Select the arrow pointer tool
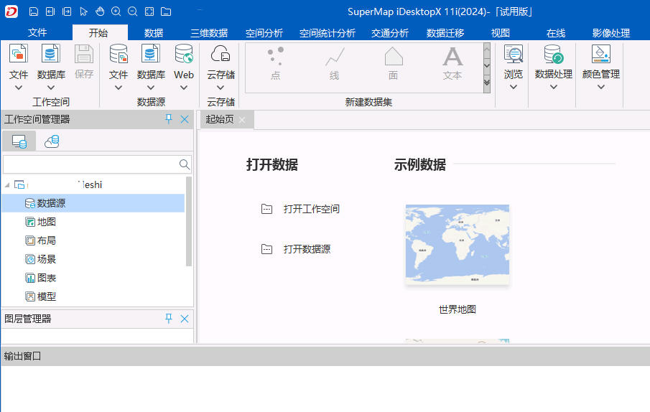This screenshot has width=650, height=412. (83, 11)
